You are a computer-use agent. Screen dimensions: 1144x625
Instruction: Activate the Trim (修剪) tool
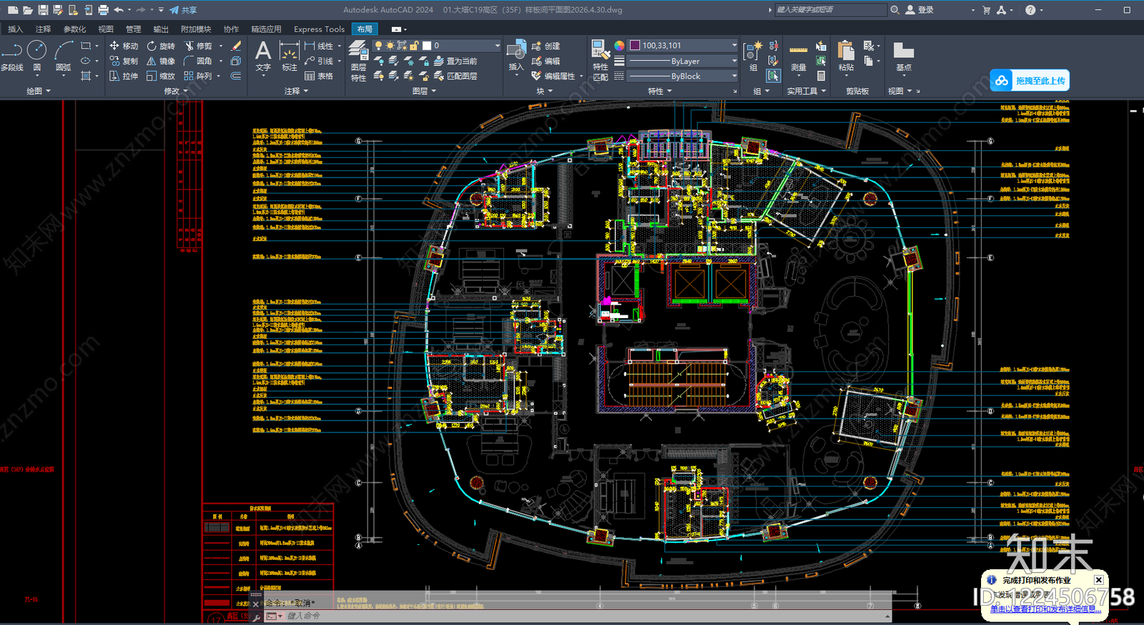click(198, 46)
